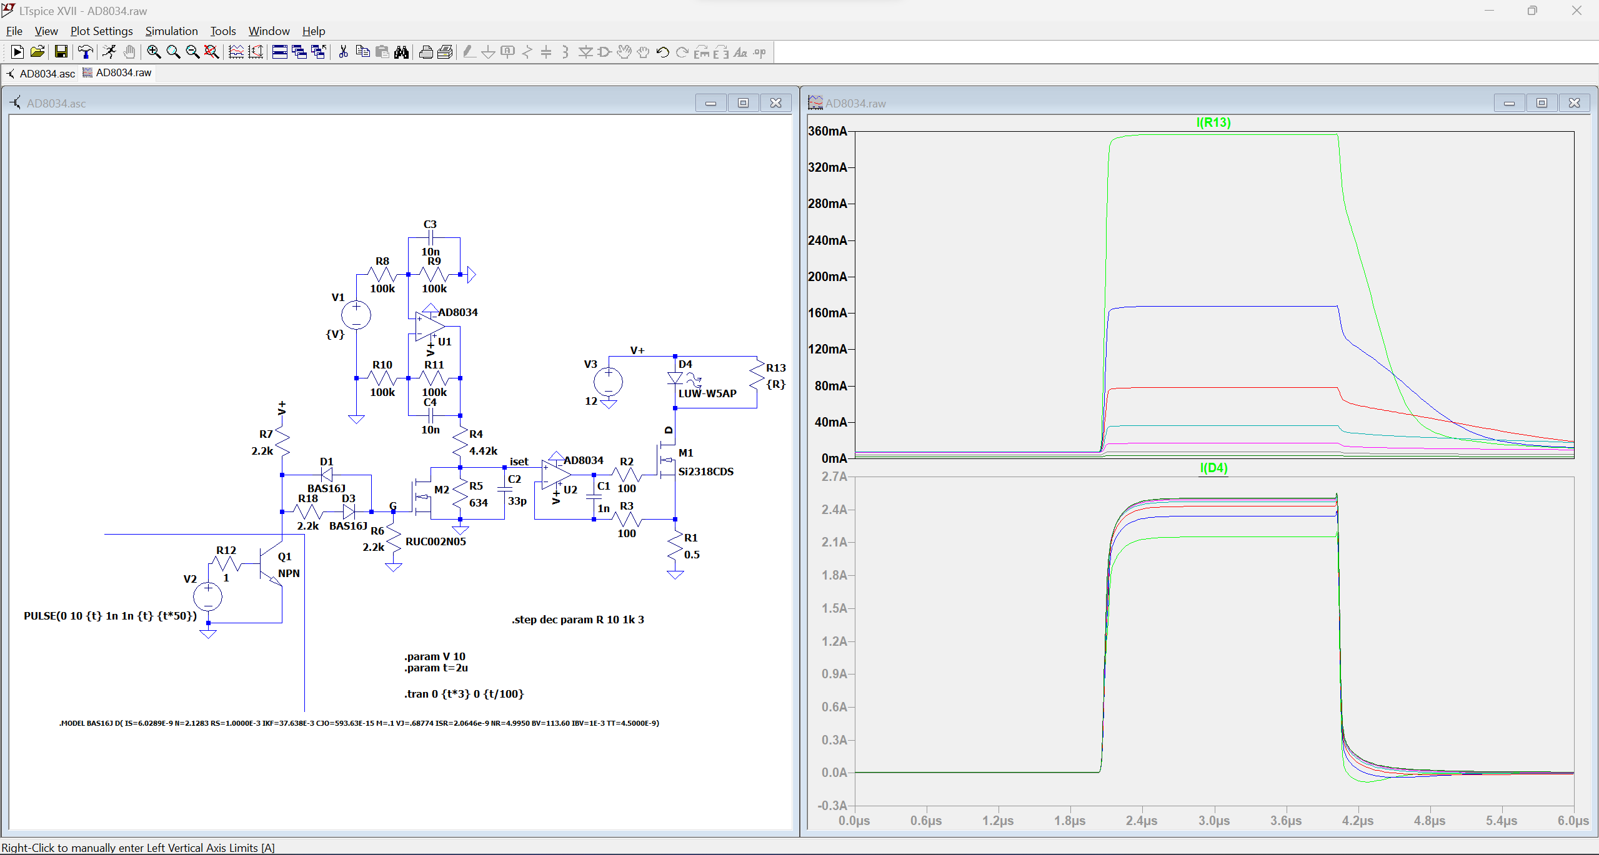This screenshot has height=855, width=1599.
Task: Minimize the AD8034.raw plot sub-window
Action: click(1510, 103)
